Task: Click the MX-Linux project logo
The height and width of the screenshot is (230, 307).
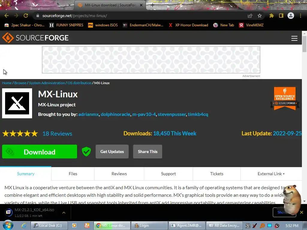Action: [x=17, y=103]
